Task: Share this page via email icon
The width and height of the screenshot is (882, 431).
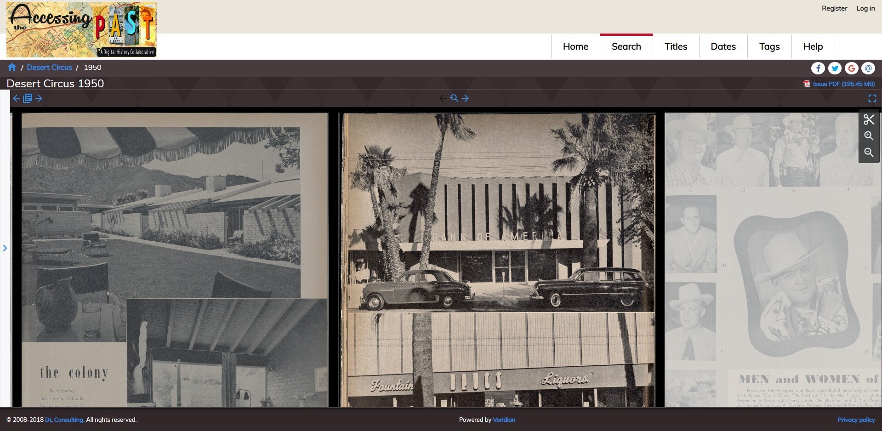Action: tap(869, 68)
